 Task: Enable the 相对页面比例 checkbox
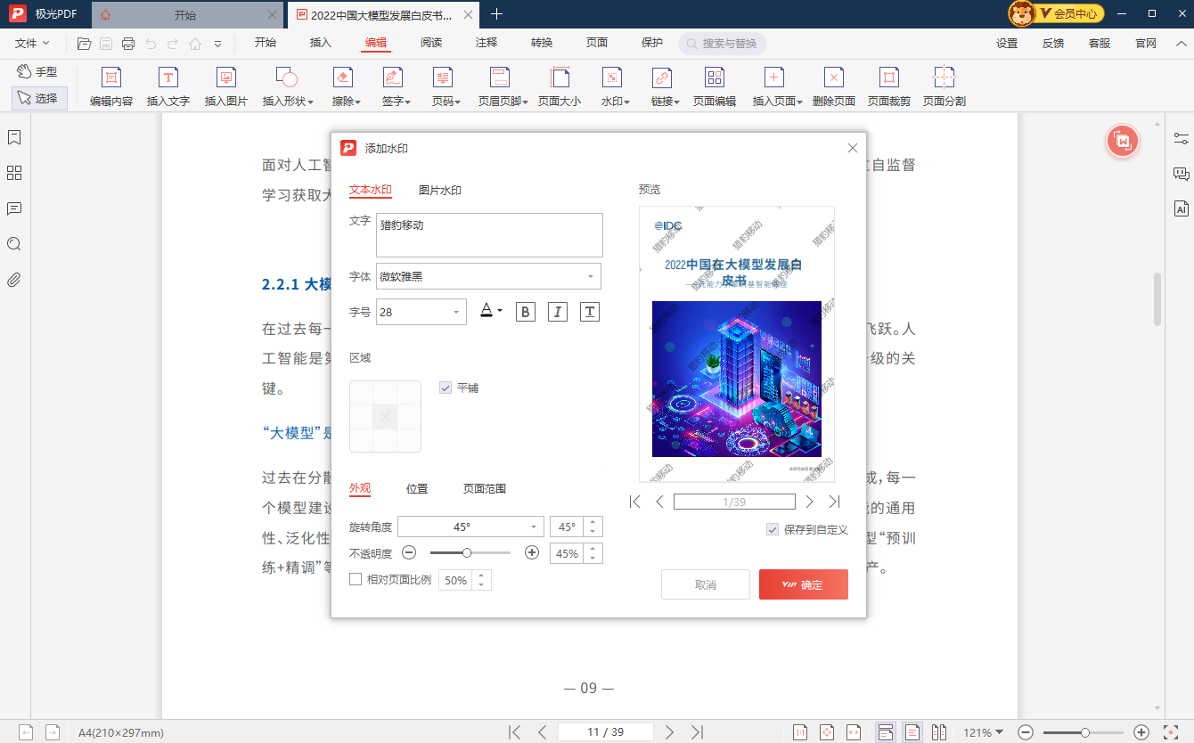[355, 579]
